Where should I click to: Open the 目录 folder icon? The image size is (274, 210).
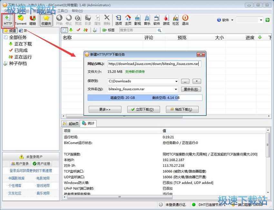coord(88,20)
